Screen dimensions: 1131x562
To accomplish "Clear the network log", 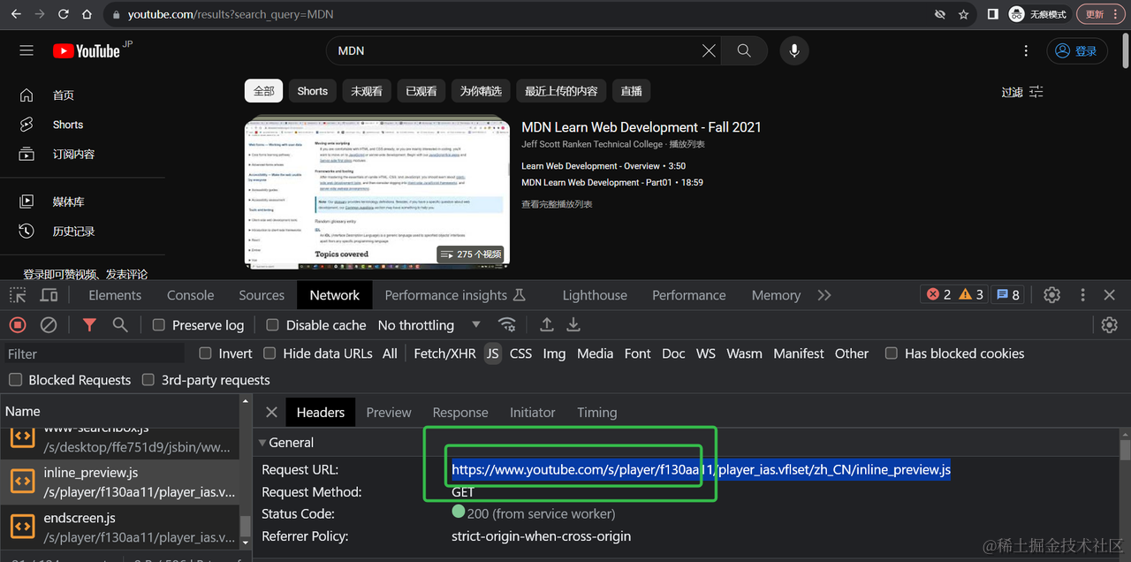I will 49,325.
